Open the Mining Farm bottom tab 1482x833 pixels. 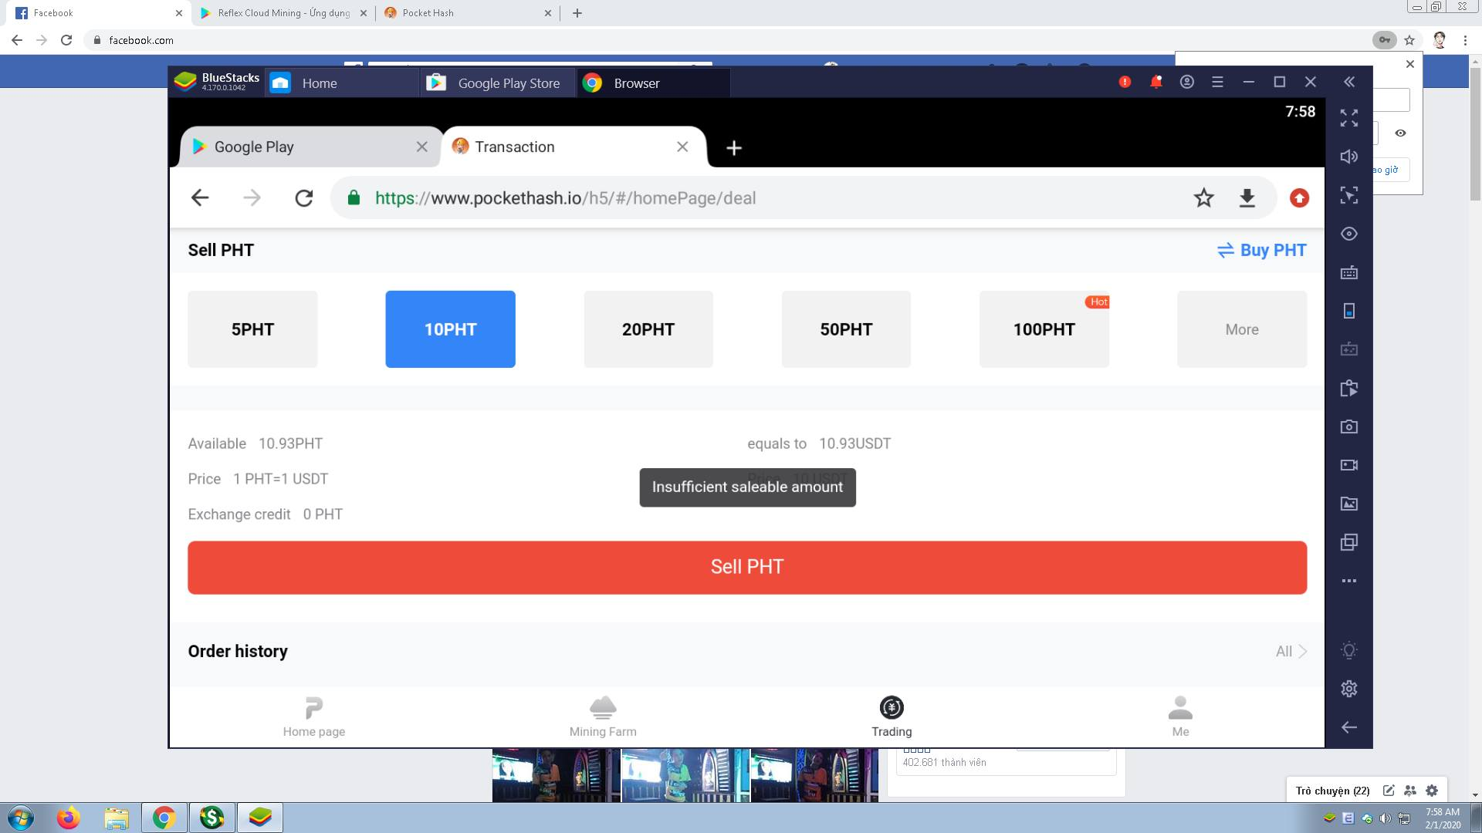[602, 716]
